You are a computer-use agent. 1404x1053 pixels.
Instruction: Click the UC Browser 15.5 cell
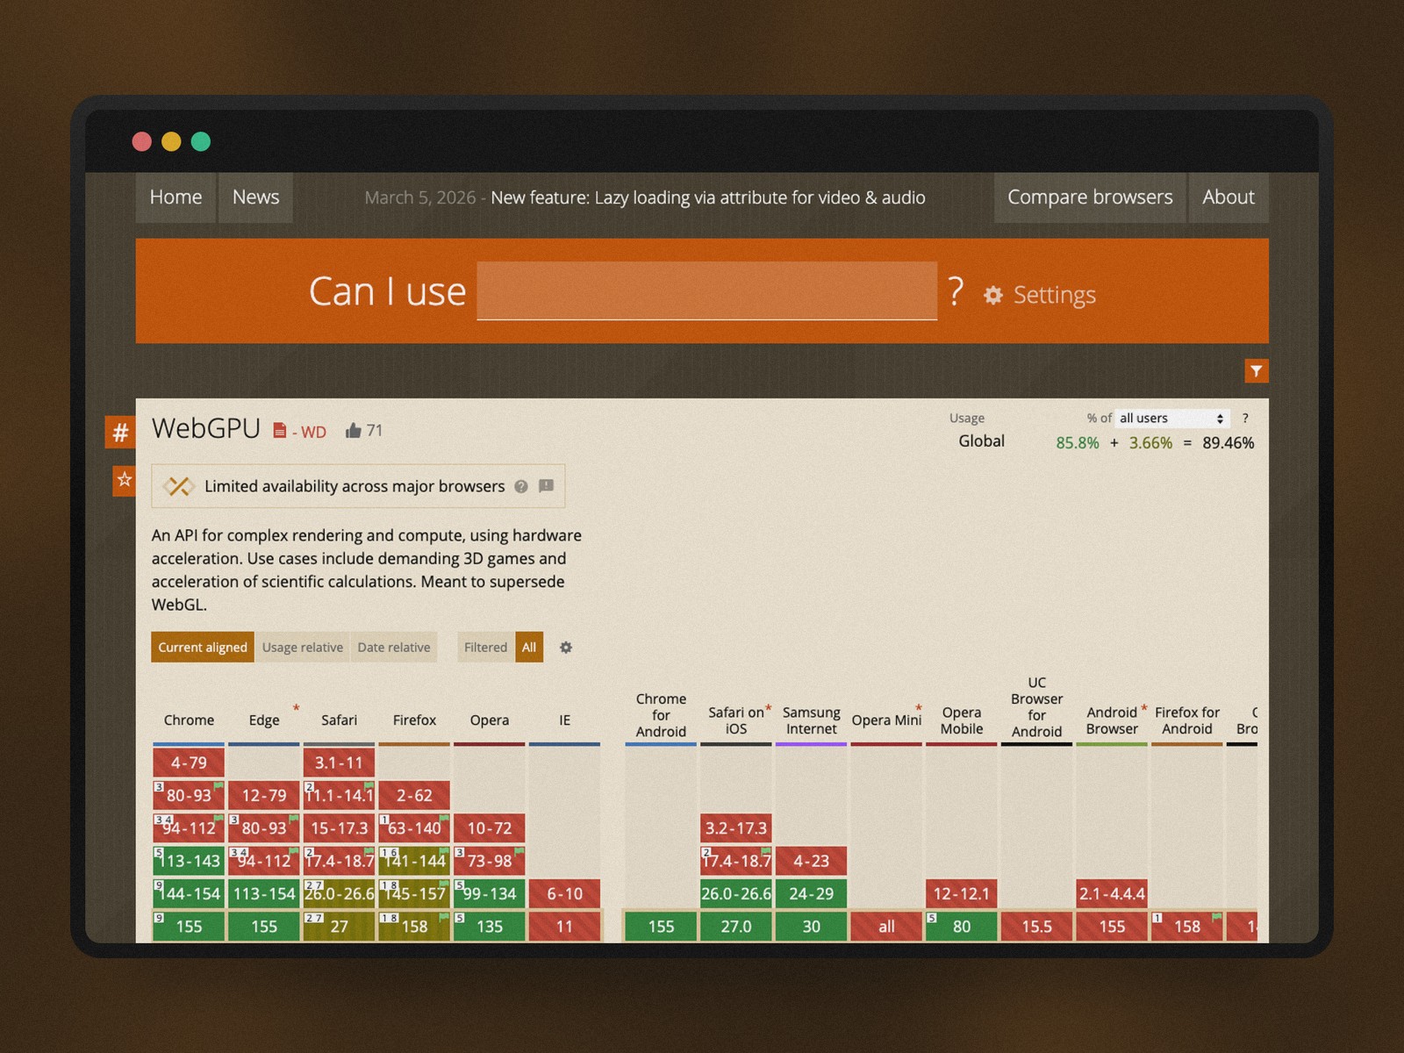tap(1037, 926)
